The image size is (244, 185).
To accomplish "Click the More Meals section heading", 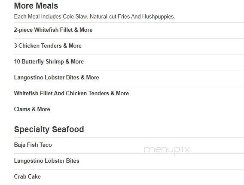I will [x=36, y=6].
